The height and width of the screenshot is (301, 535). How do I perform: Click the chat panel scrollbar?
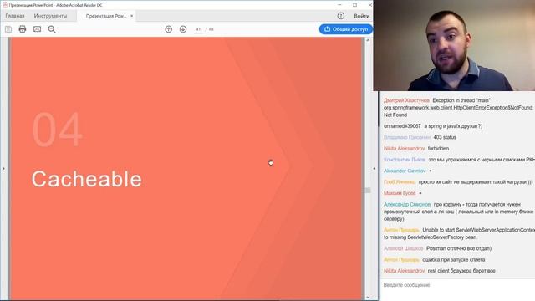click(379, 110)
